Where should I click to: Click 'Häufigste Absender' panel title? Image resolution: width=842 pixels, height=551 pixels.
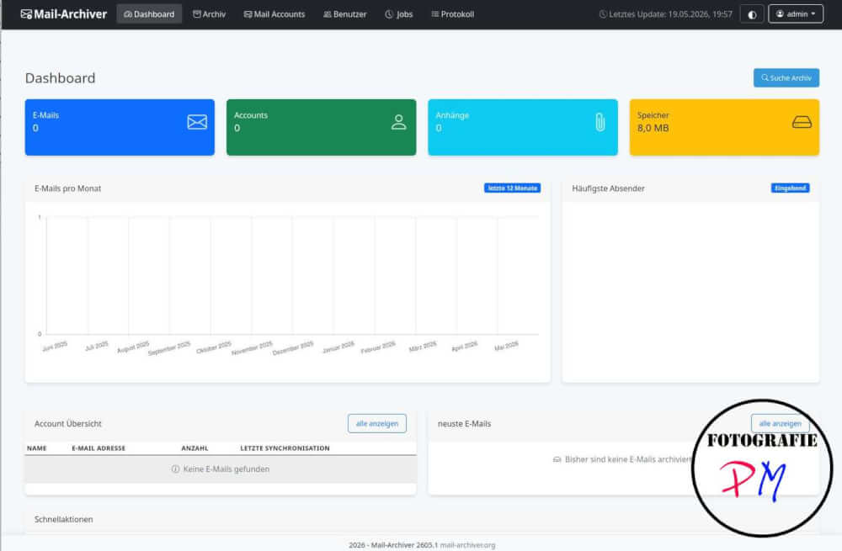click(x=608, y=188)
